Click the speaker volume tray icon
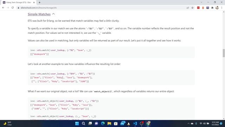This screenshot has width=225, height=127. click(x=204, y=123)
